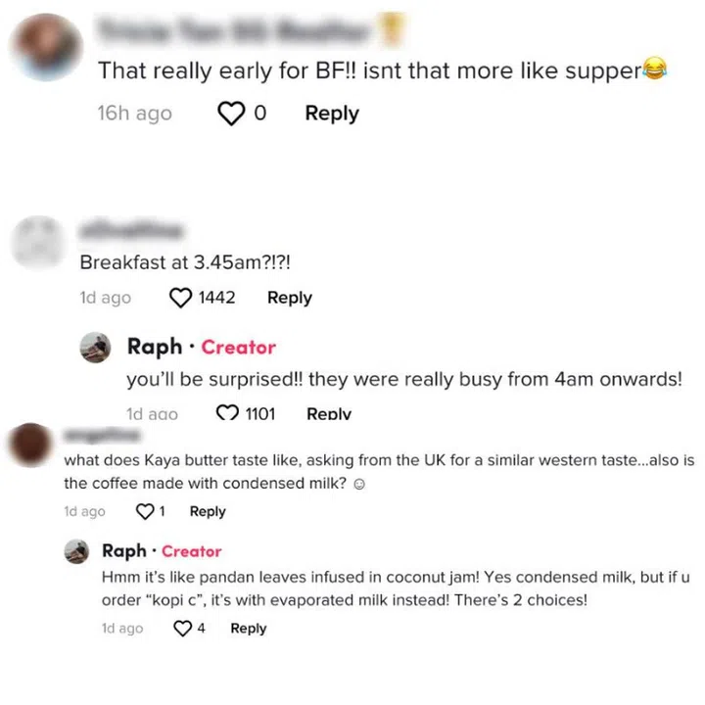705x705 pixels.
Task: Open the blurred username of the top commenter
Action: click(x=234, y=31)
